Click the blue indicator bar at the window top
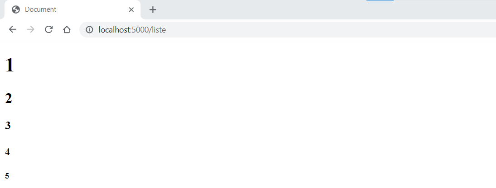The height and width of the screenshot is (188, 496). (380, 0)
